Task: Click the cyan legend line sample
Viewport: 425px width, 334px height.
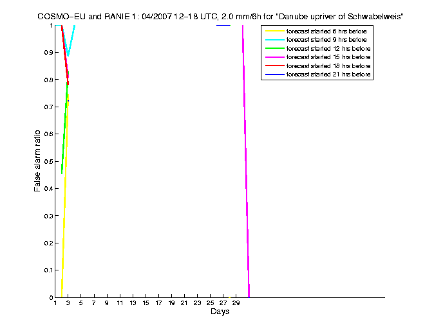Action: tap(274, 40)
